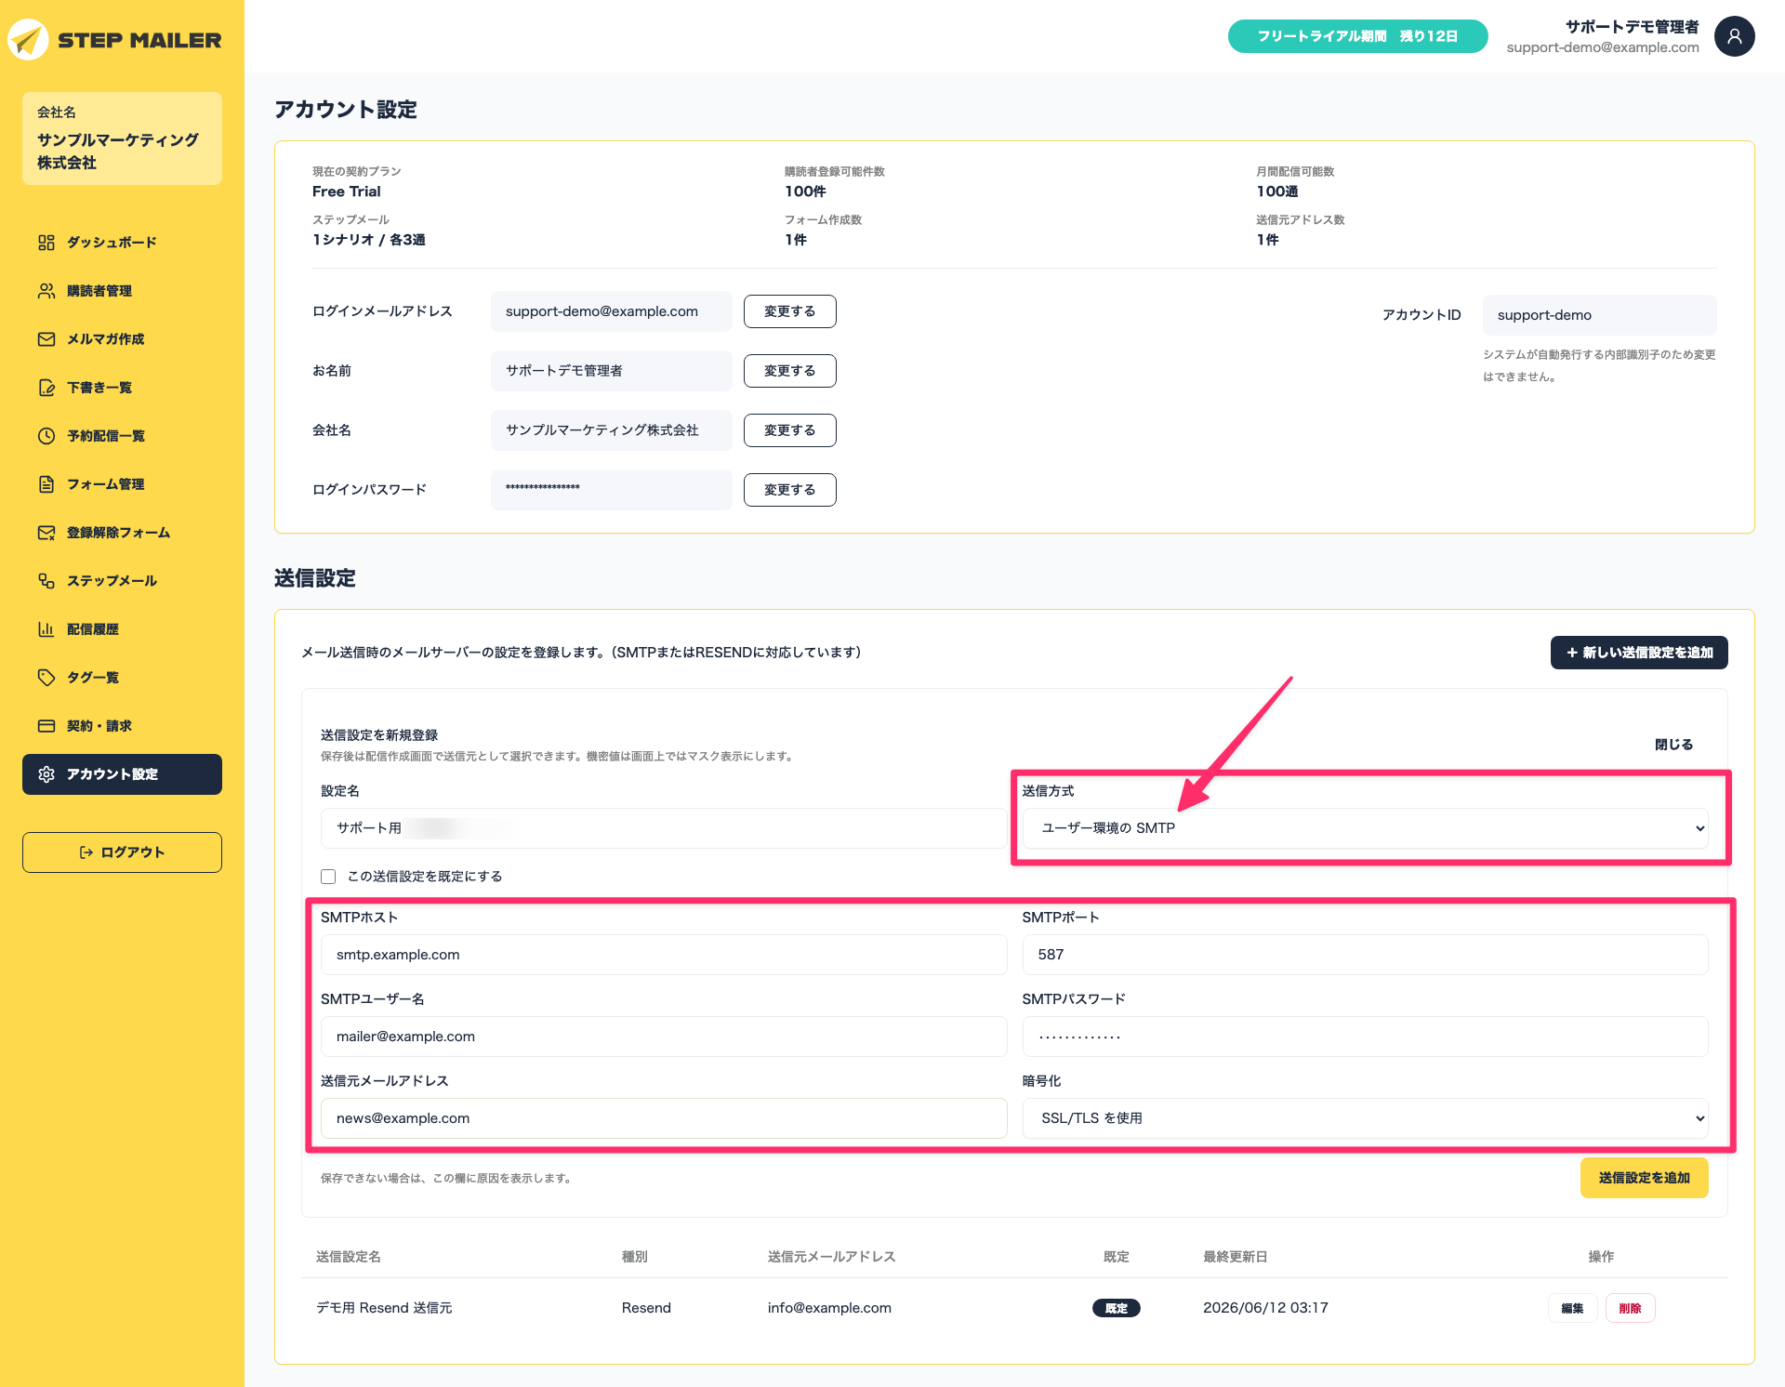Click the デモ用 Resend 送信元 row name
Viewport: 1785px width, 1387px height.
(x=384, y=1308)
